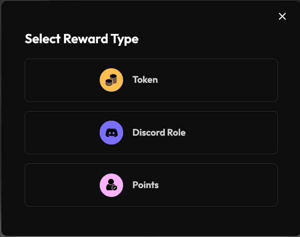Viewport: 300px width, 237px height.
Task: Click the "Discord Role" text label
Action: (159, 133)
